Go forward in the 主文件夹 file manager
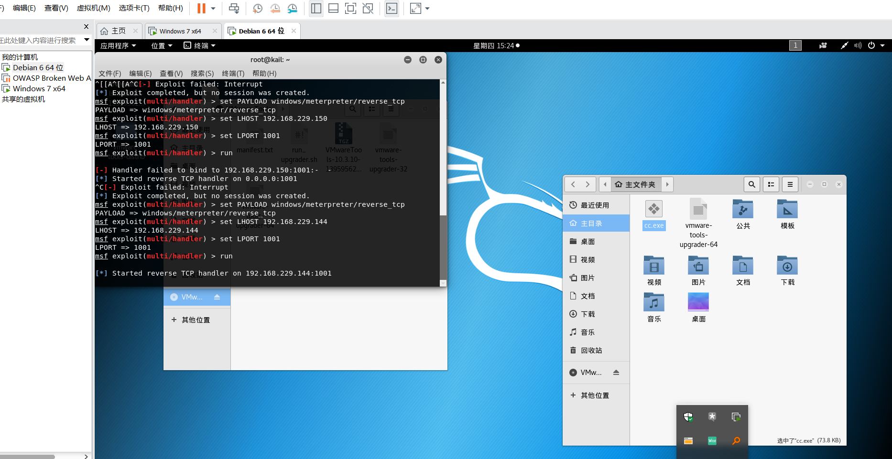Viewport: 892px width, 459px height. tap(588, 184)
